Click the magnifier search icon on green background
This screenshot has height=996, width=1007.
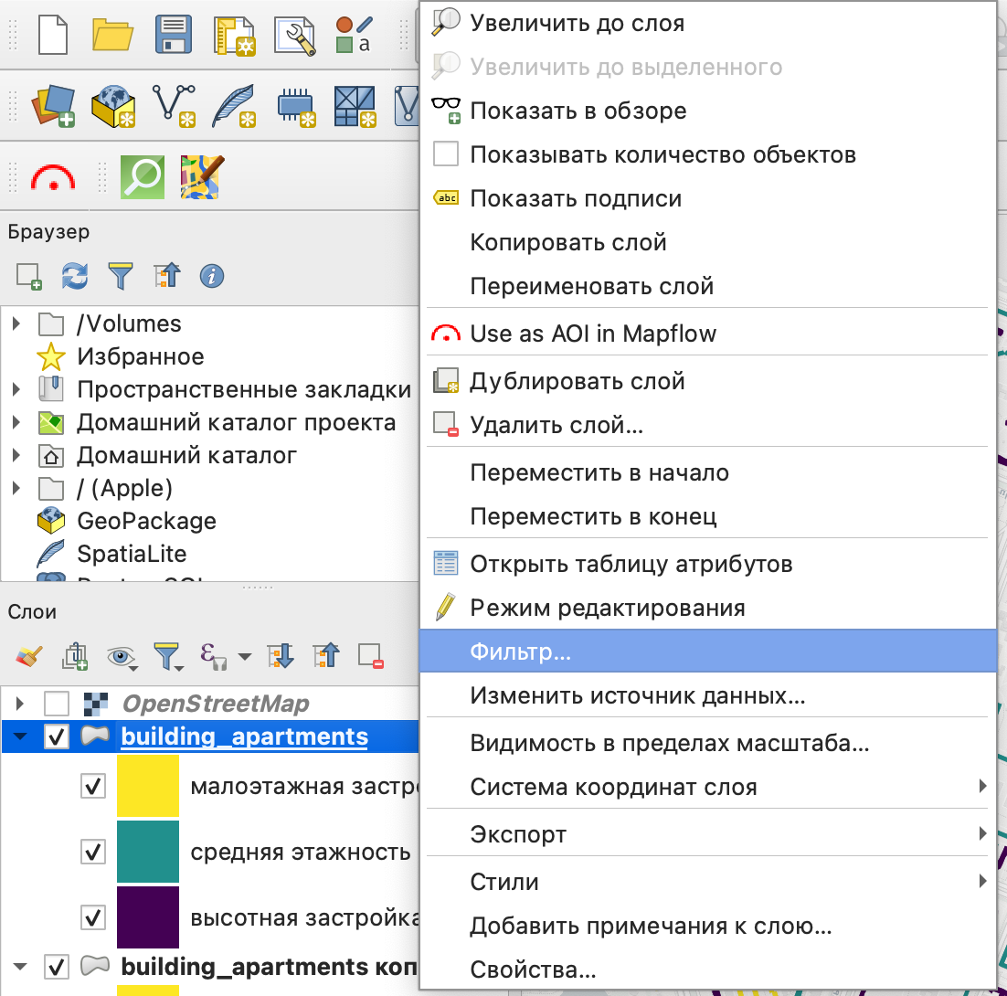tap(142, 177)
